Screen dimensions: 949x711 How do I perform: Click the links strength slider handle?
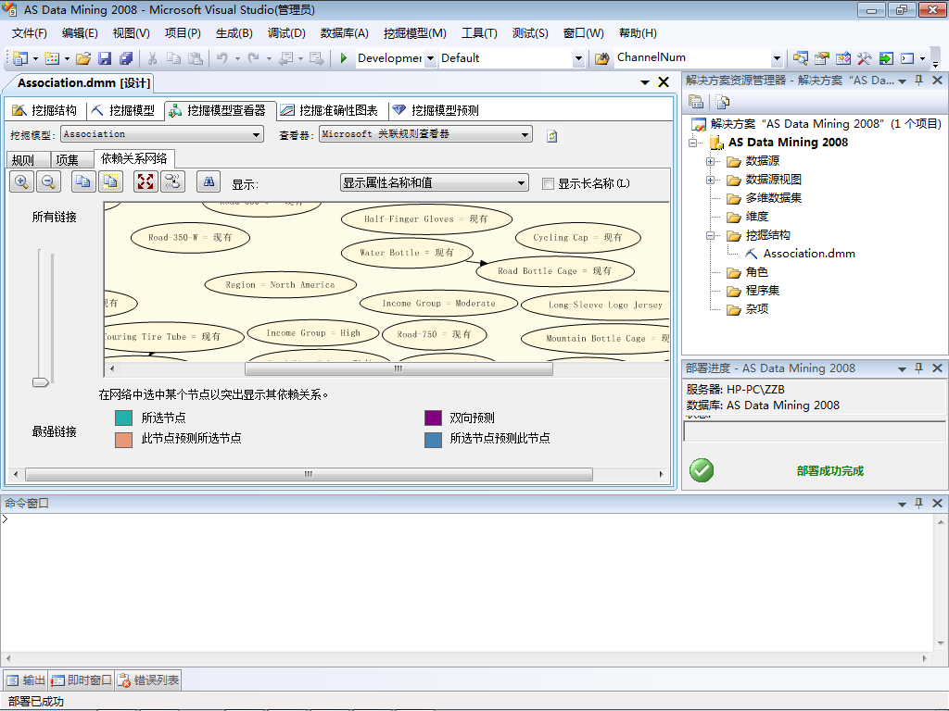click(41, 382)
